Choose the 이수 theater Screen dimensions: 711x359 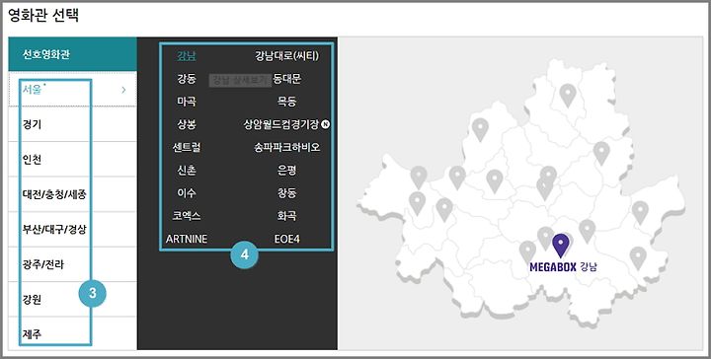tap(187, 193)
